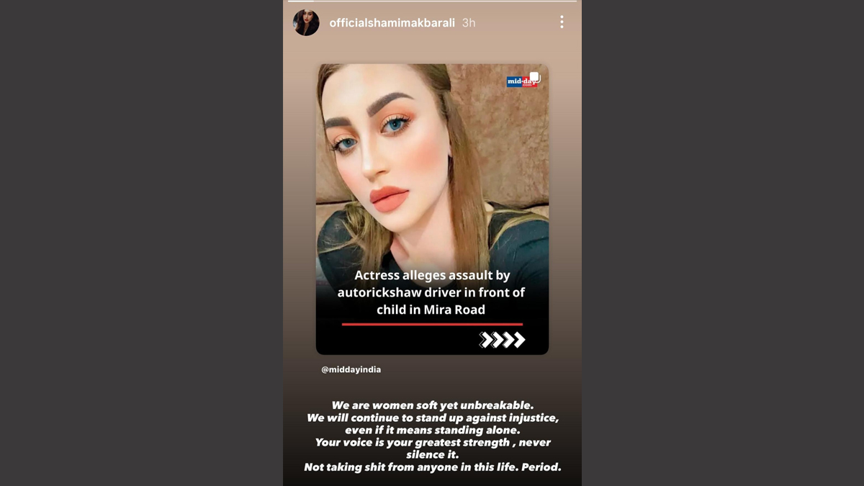864x486 pixels.
Task: Click the 'Actress alleges assault by' headline line
Action: (x=432, y=275)
